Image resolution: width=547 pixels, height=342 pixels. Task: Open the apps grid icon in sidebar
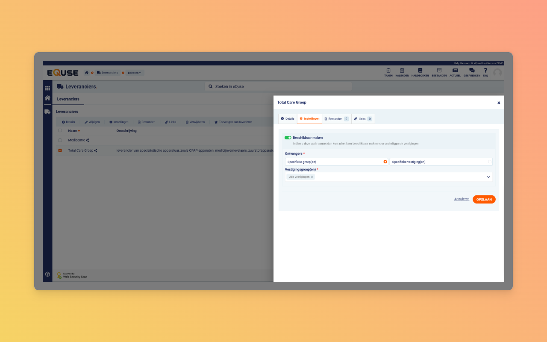tap(47, 88)
